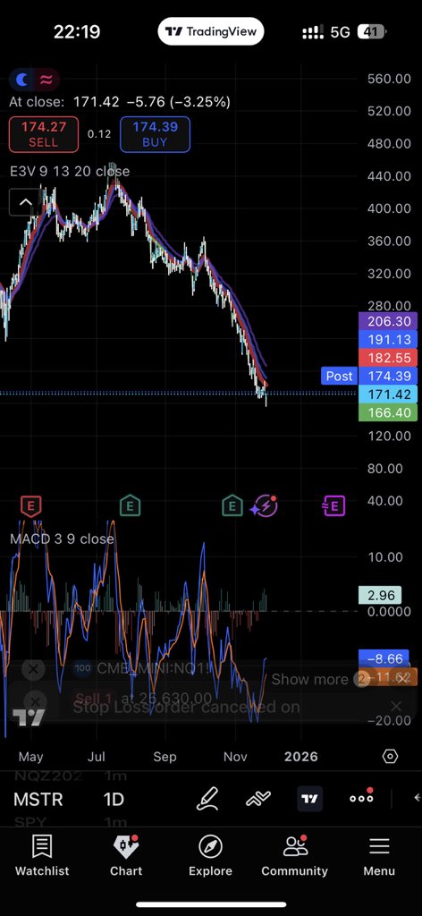Open the three-dots more options menu
422x916 pixels.
coord(361,798)
